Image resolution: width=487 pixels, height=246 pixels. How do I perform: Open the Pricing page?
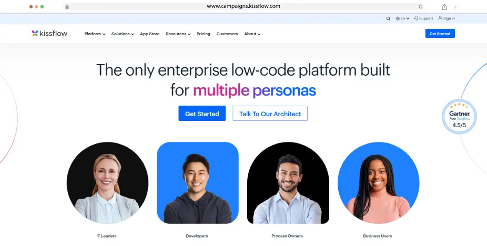(x=204, y=34)
